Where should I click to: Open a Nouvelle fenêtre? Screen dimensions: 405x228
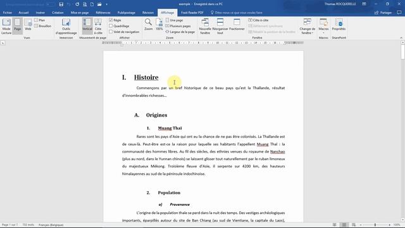click(205, 26)
